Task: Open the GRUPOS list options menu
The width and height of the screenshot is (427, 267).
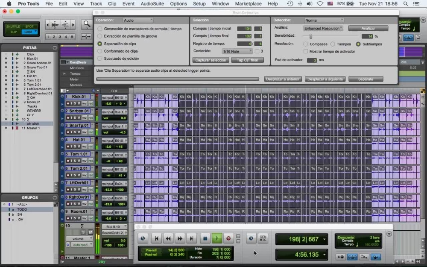Action: pos(55,197)
